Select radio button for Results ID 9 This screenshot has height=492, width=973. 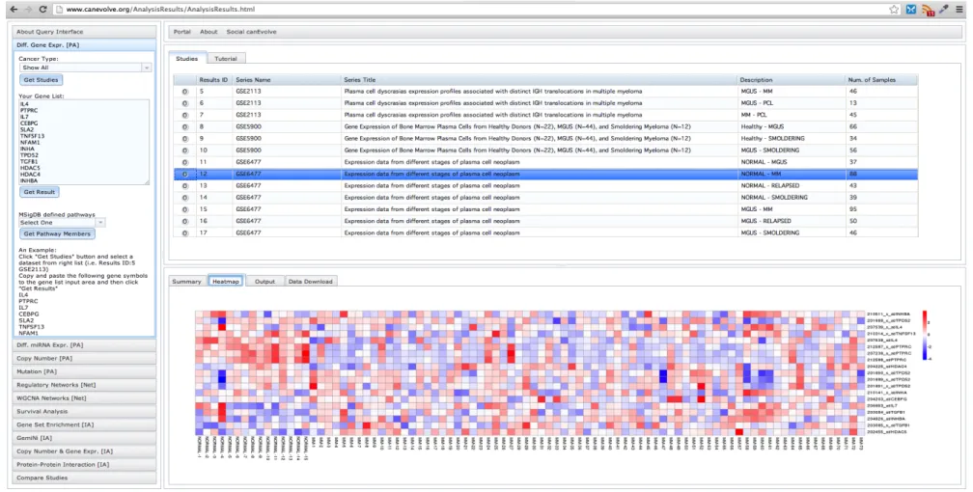(185, 139)
